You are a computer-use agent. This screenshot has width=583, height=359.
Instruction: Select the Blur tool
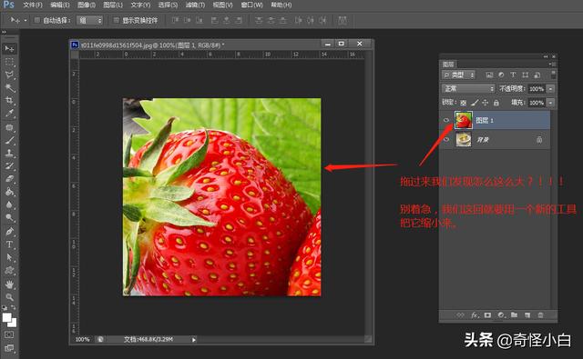(x=9, y=204)
